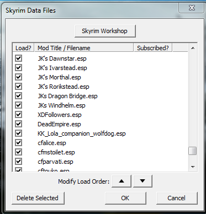Viewport: 206px width, 214px height.
Task: Move selected mod down in load order
Action: pos(142,181)
